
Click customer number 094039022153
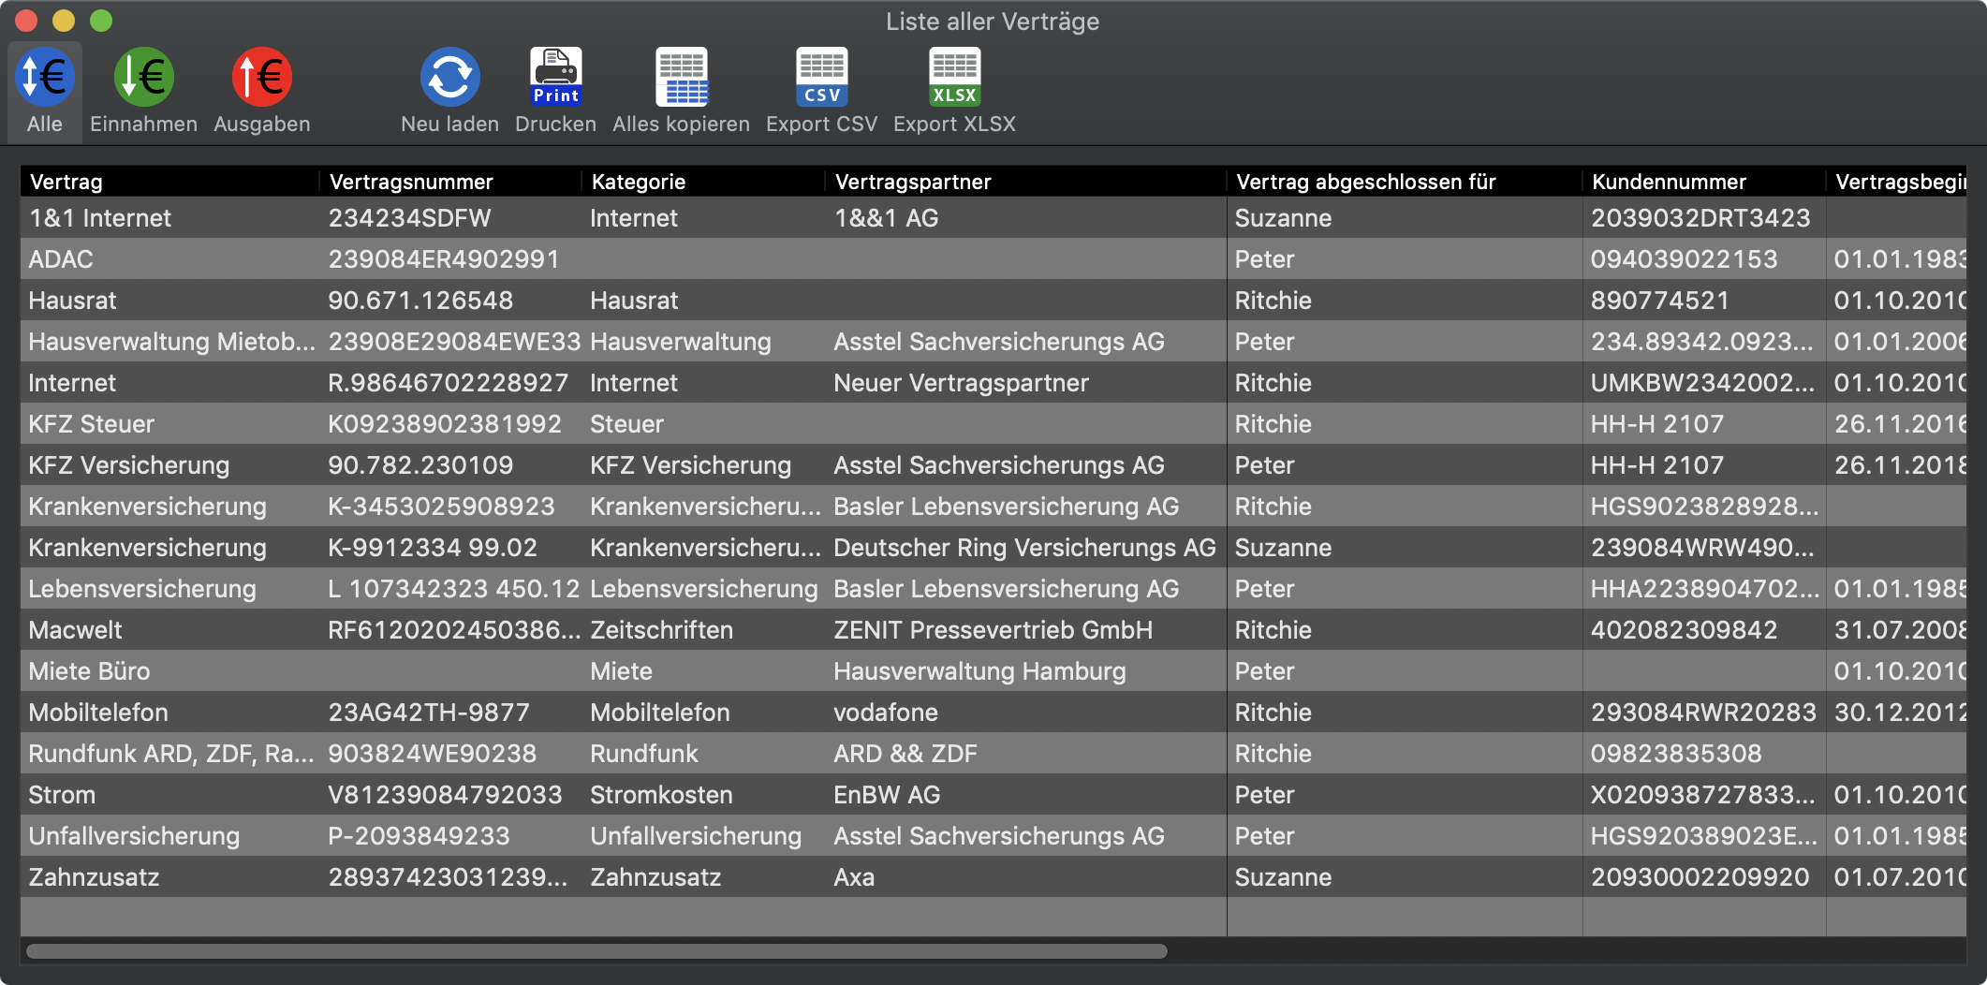click(x=1684, y=259)
